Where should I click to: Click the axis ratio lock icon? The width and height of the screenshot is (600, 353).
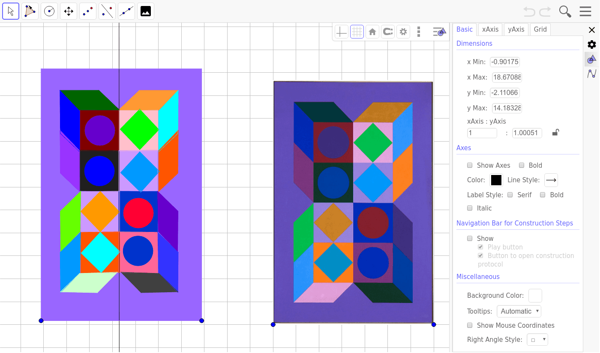point(555,133)
